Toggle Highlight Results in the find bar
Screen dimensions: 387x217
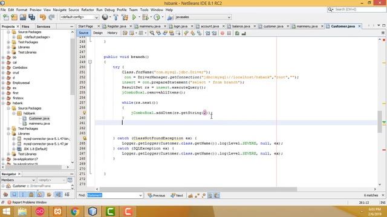pos(210,195)
